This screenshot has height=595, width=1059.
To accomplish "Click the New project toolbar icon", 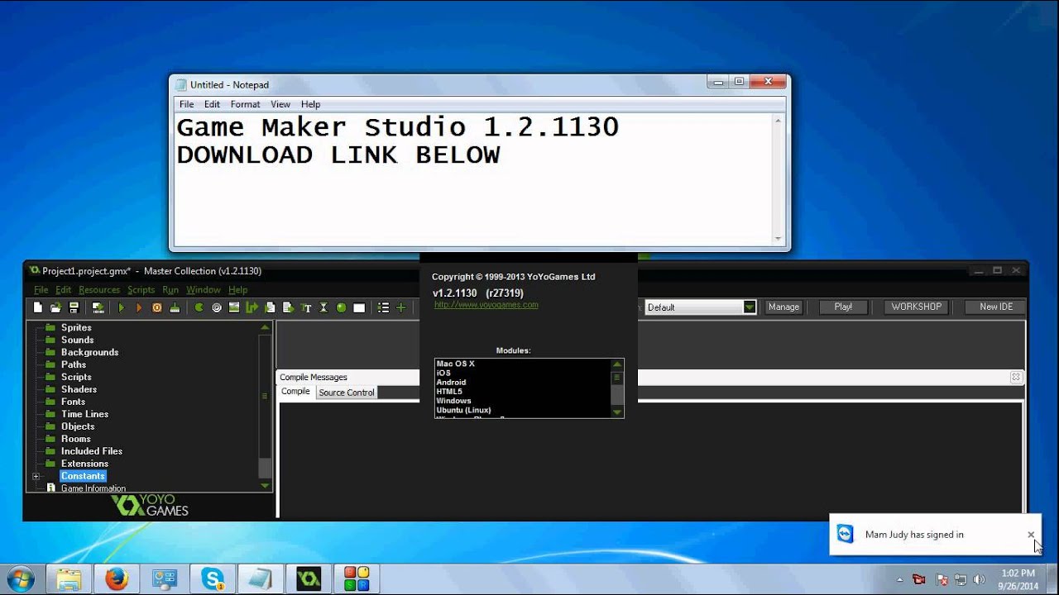I will (38, 307).
